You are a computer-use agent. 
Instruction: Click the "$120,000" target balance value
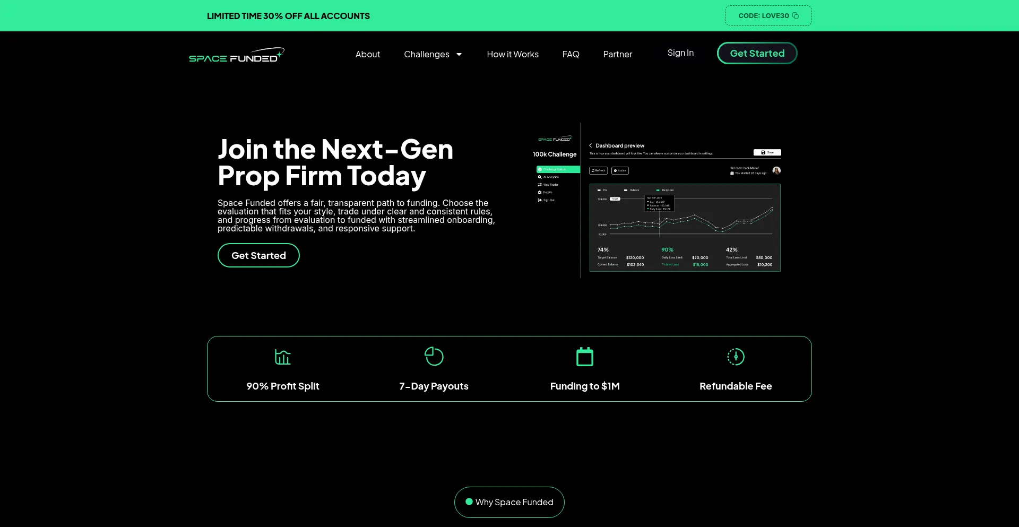click(635, 257)
